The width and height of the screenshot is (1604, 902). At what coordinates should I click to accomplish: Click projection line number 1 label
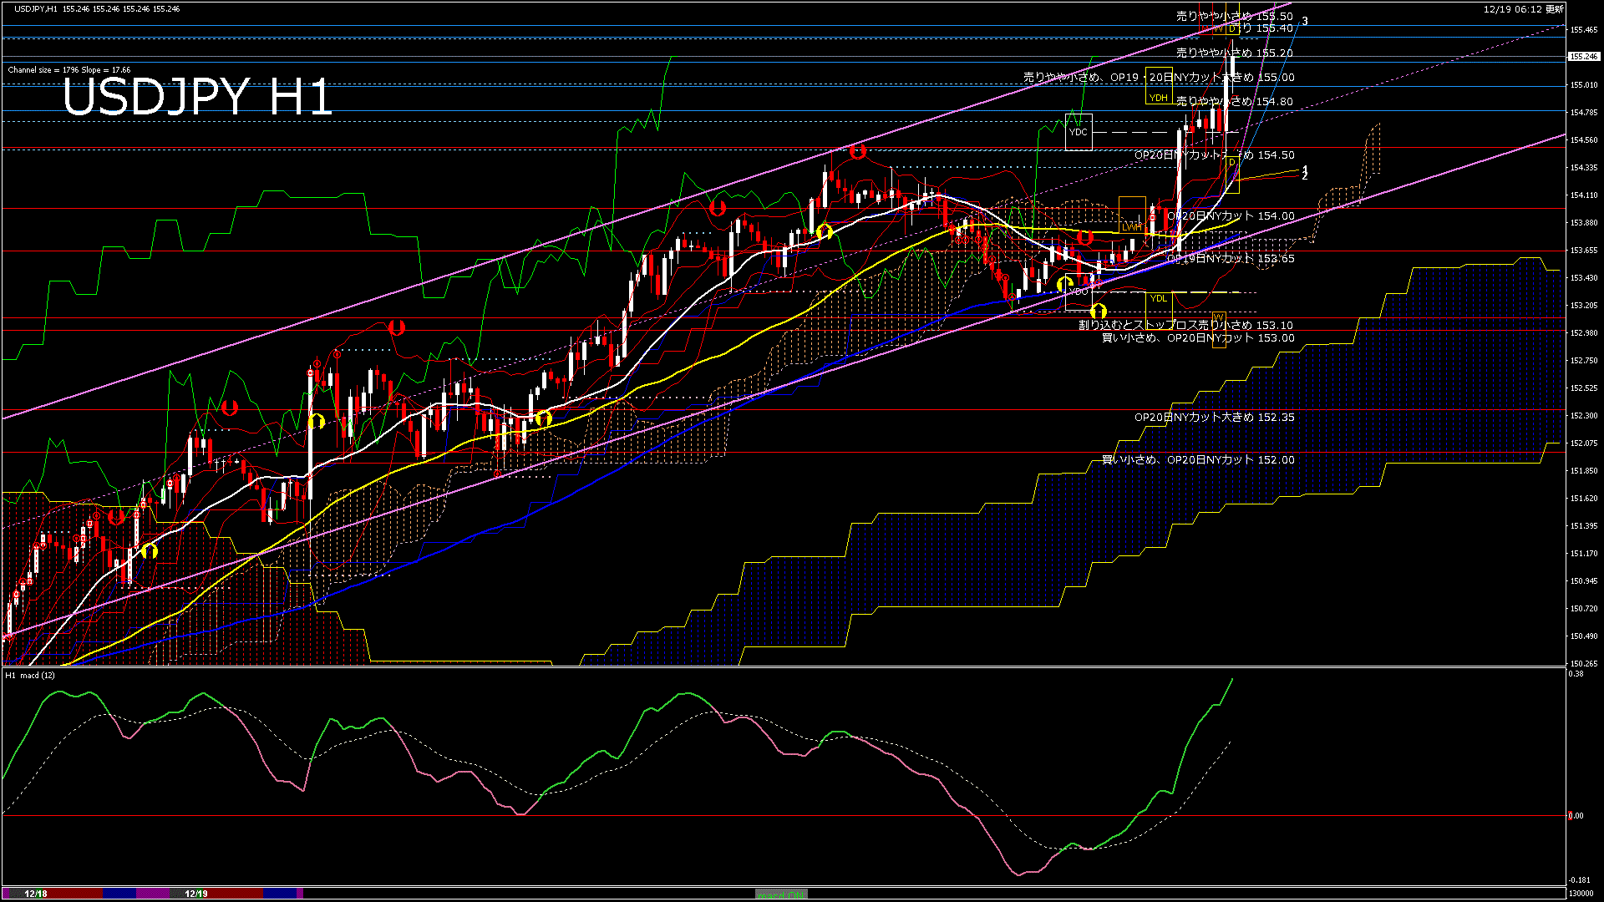1305,170
